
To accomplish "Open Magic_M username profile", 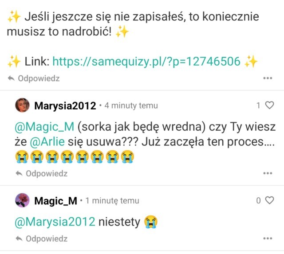I will tap(55, 201).
